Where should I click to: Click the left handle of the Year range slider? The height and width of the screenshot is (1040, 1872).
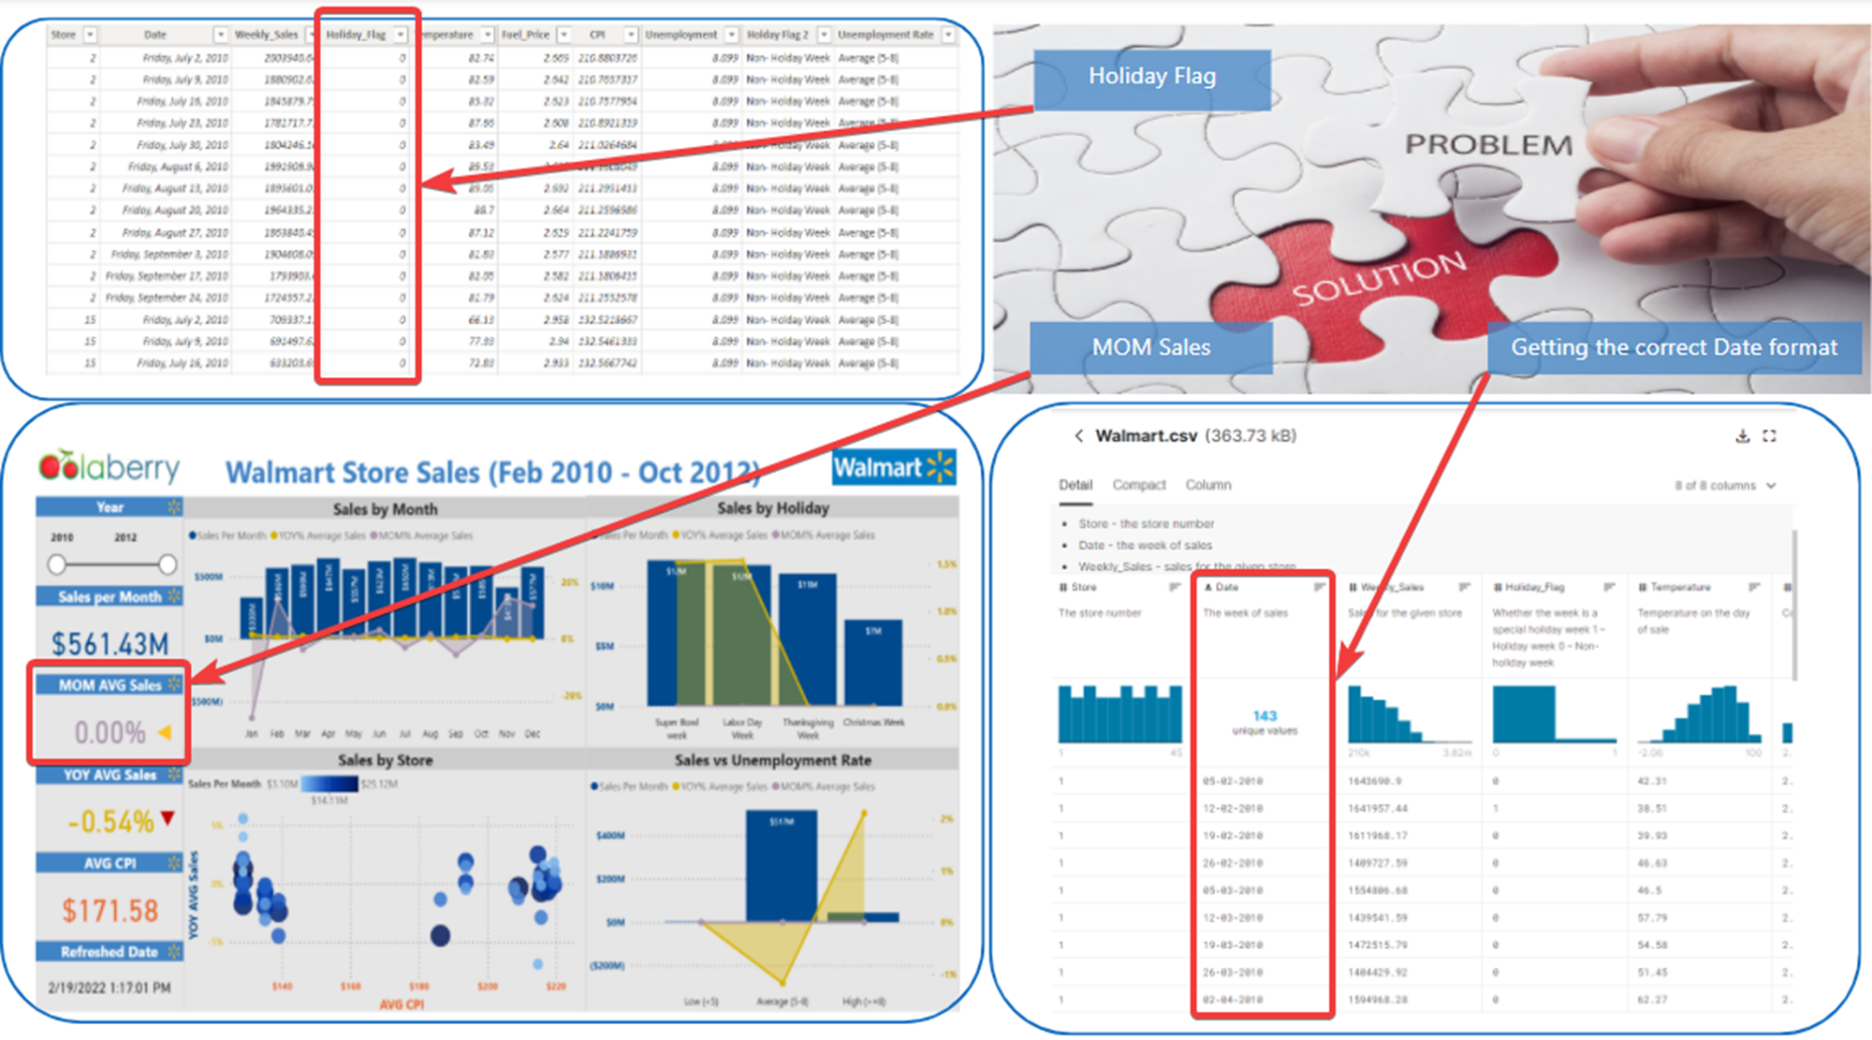coord(56,564)
